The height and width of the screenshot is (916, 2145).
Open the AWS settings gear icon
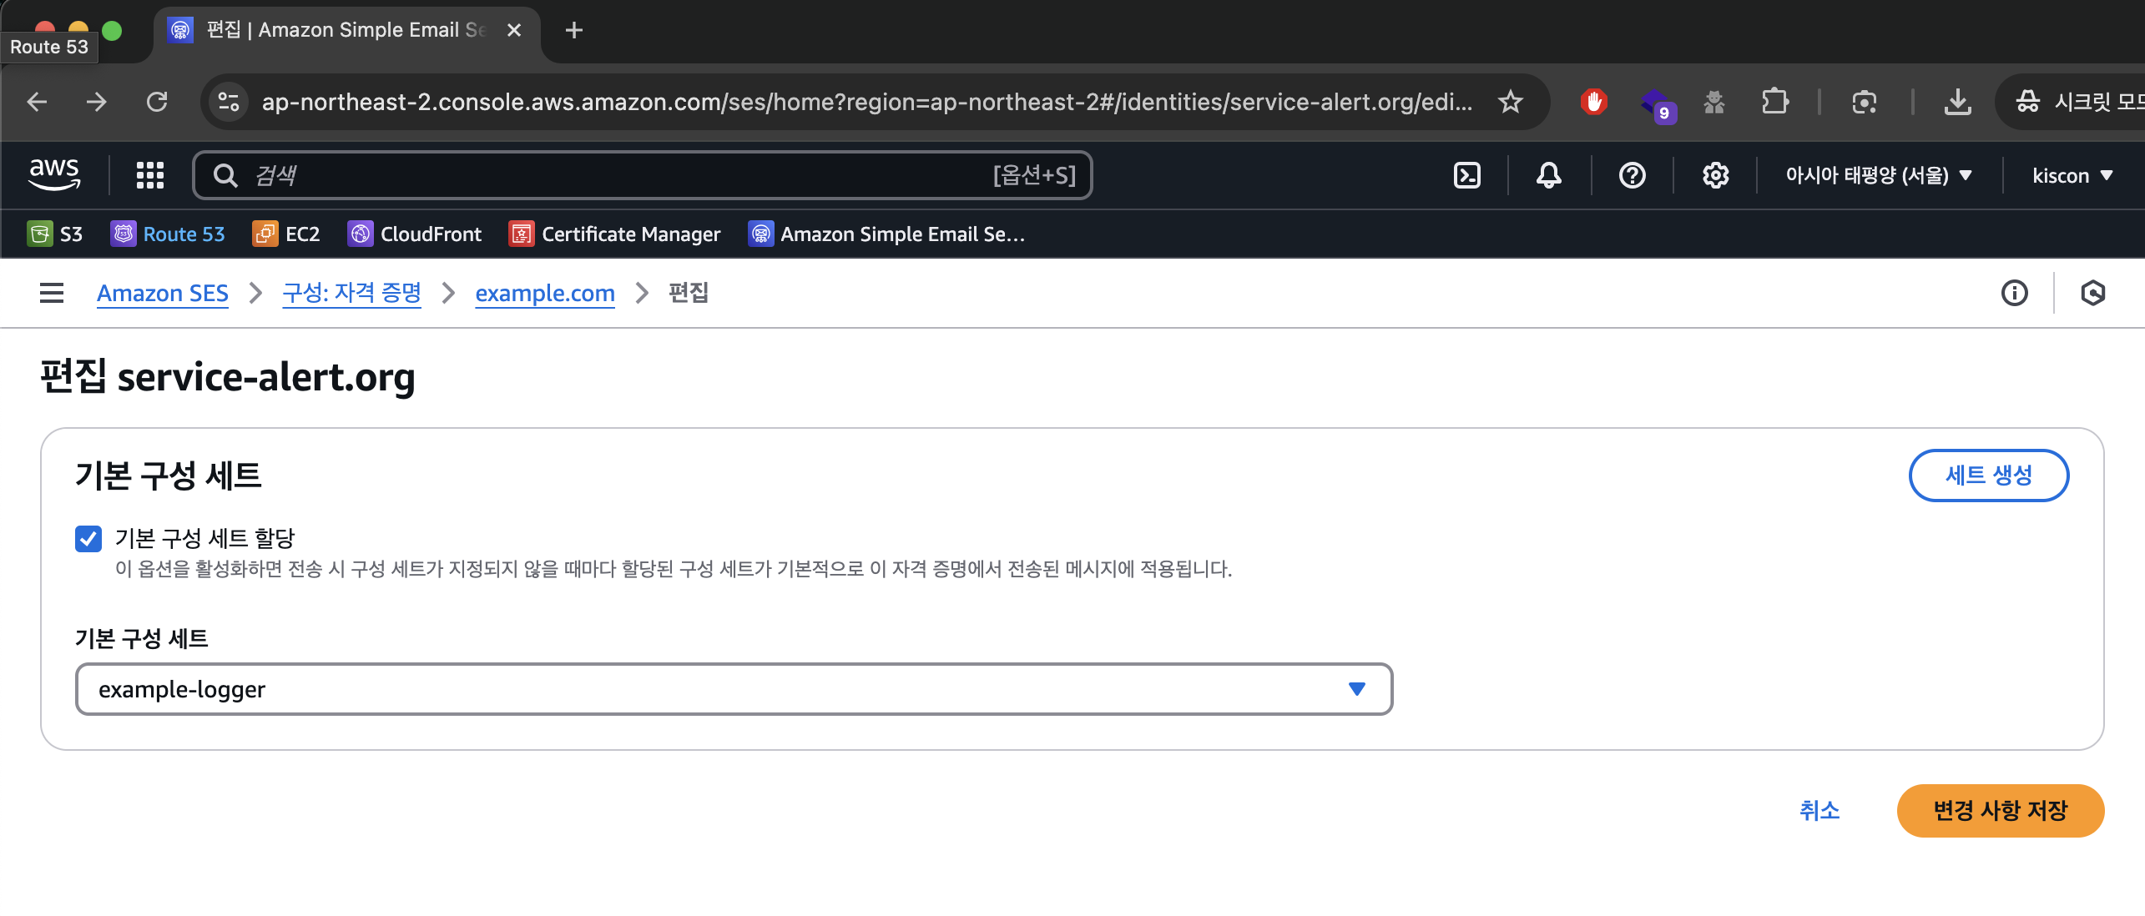point(1715,175)
